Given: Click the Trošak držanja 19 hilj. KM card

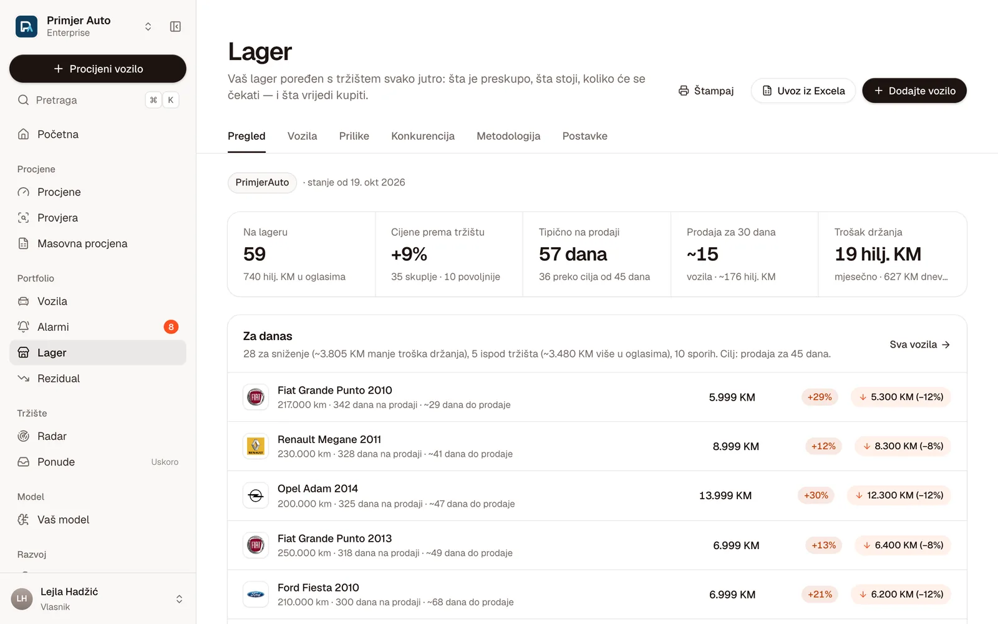Looking at the screenshot, I should pyautogui.click(x=893, y=254).
